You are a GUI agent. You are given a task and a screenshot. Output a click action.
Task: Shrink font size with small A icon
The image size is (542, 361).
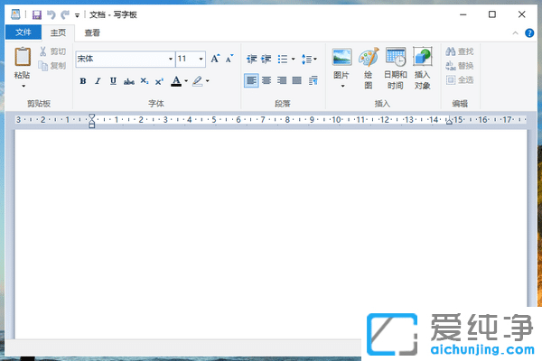click(229, 59)
